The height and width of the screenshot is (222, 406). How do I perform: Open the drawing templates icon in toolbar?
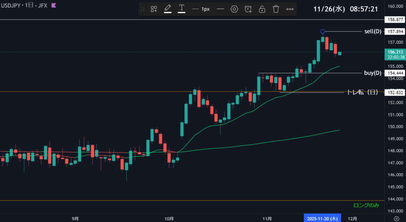[x=154, y=9]
